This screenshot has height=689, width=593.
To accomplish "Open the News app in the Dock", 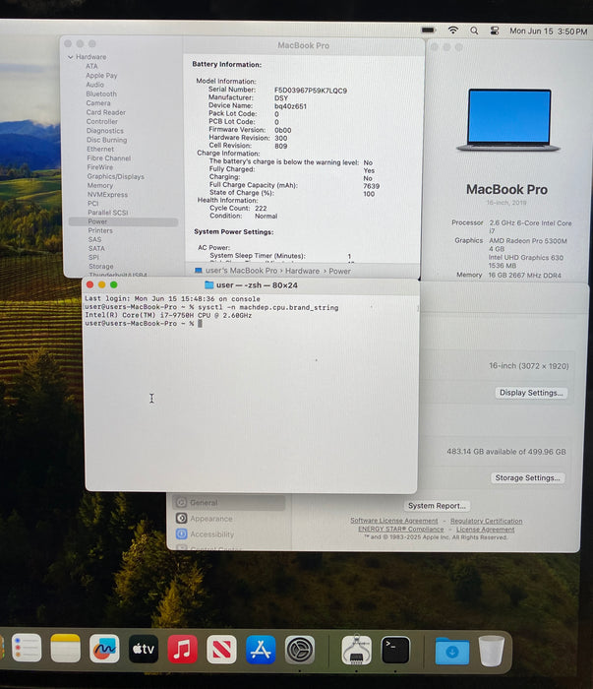I will (221, 650).
